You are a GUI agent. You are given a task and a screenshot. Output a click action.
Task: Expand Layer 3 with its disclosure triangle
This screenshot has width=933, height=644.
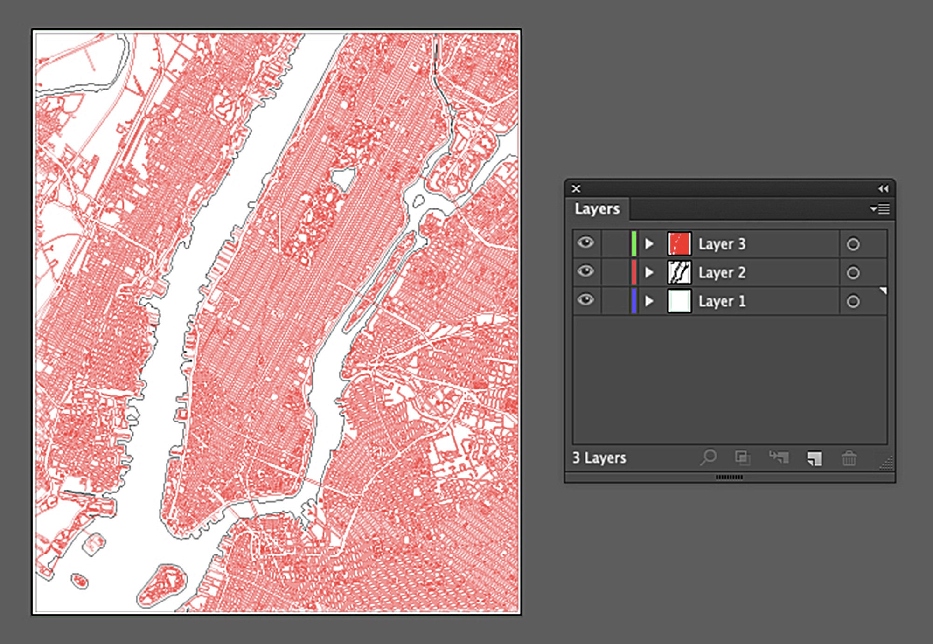[649, 243]
